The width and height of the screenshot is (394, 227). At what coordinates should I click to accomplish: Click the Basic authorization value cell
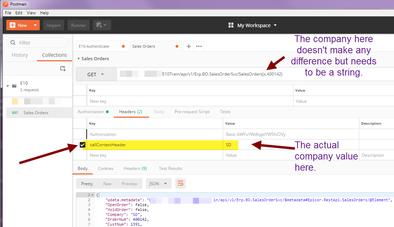(x=291, y=134)
